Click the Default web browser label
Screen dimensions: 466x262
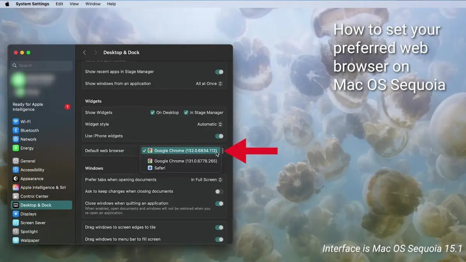[x=104, y=151]
